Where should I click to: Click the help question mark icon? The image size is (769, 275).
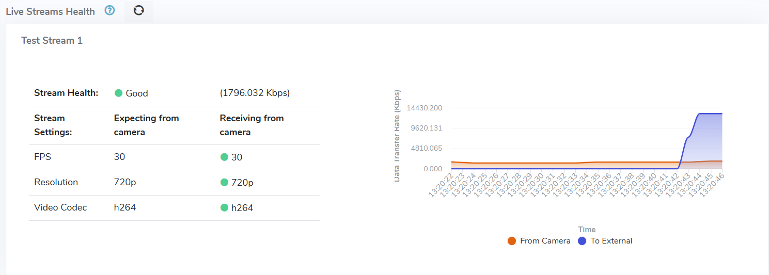109,10
